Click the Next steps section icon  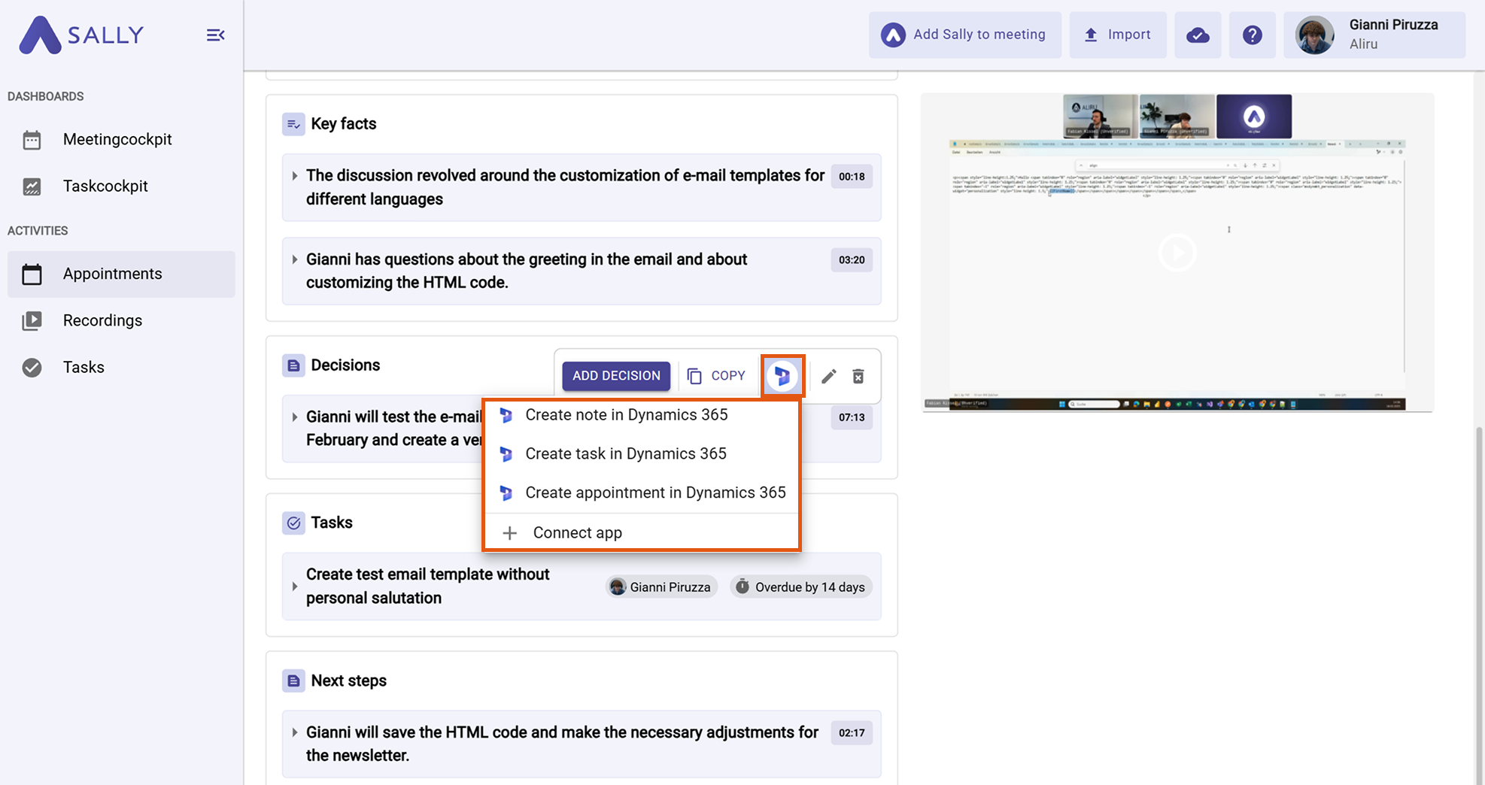tap(293, 680)
